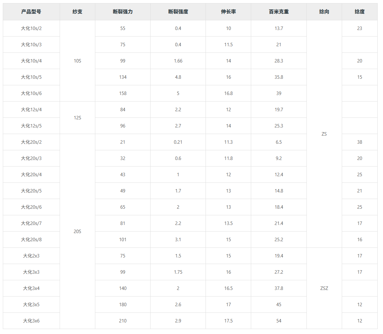The image size is (383, 334).
Task: Select the 1.66 breaking strength value
Action: [178, 61]
